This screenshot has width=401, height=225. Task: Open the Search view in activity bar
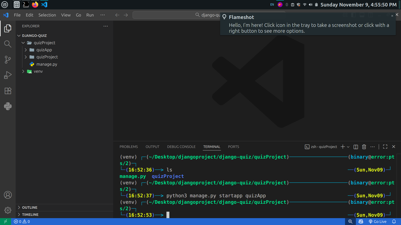8,44
